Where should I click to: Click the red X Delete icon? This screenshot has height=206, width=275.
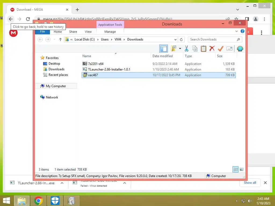click(x=212, y=49)
